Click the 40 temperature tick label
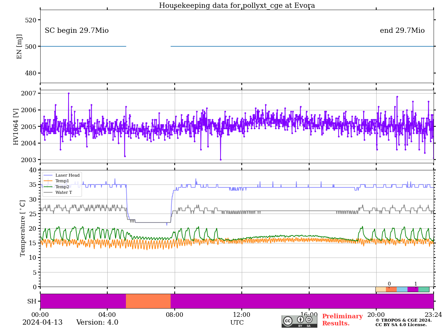 coord(33,170)
